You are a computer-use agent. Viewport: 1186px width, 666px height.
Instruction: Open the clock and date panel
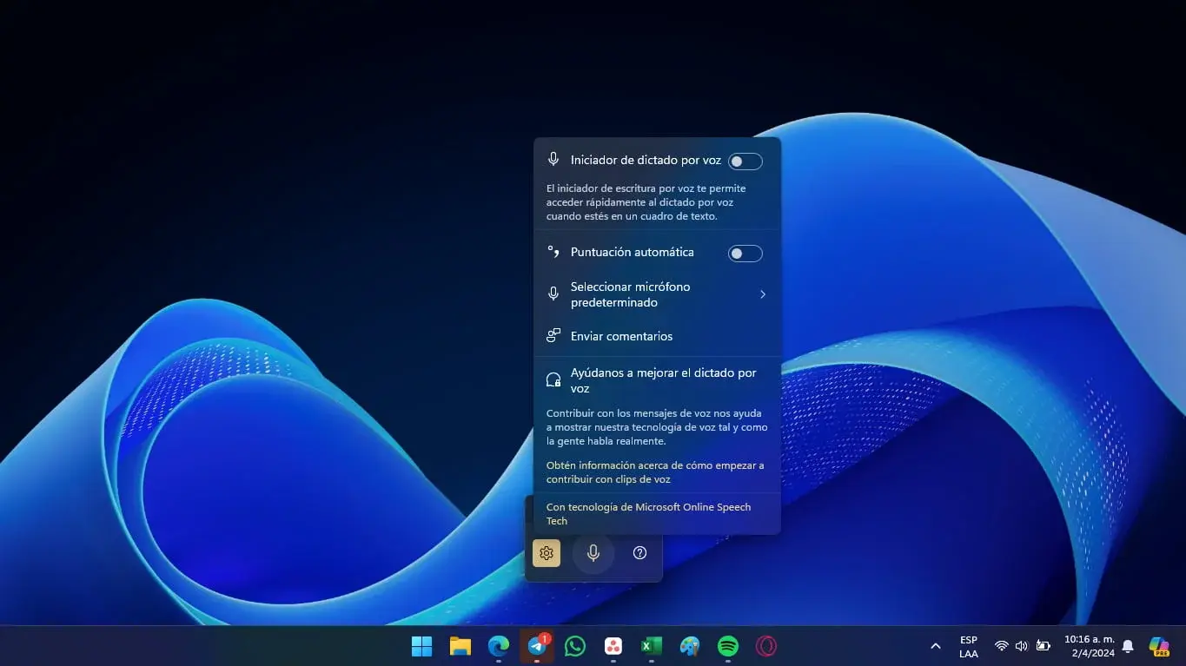point(1089,646)
